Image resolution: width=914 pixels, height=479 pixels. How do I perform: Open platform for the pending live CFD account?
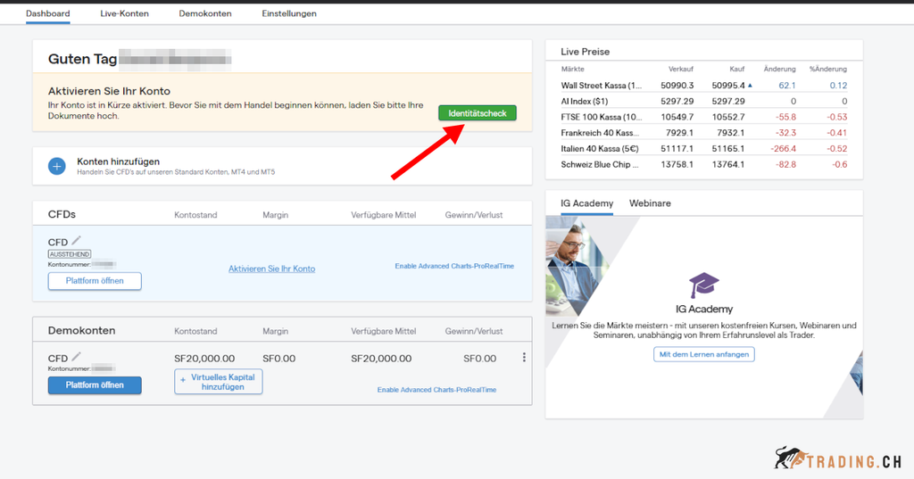tap(95, 281)
